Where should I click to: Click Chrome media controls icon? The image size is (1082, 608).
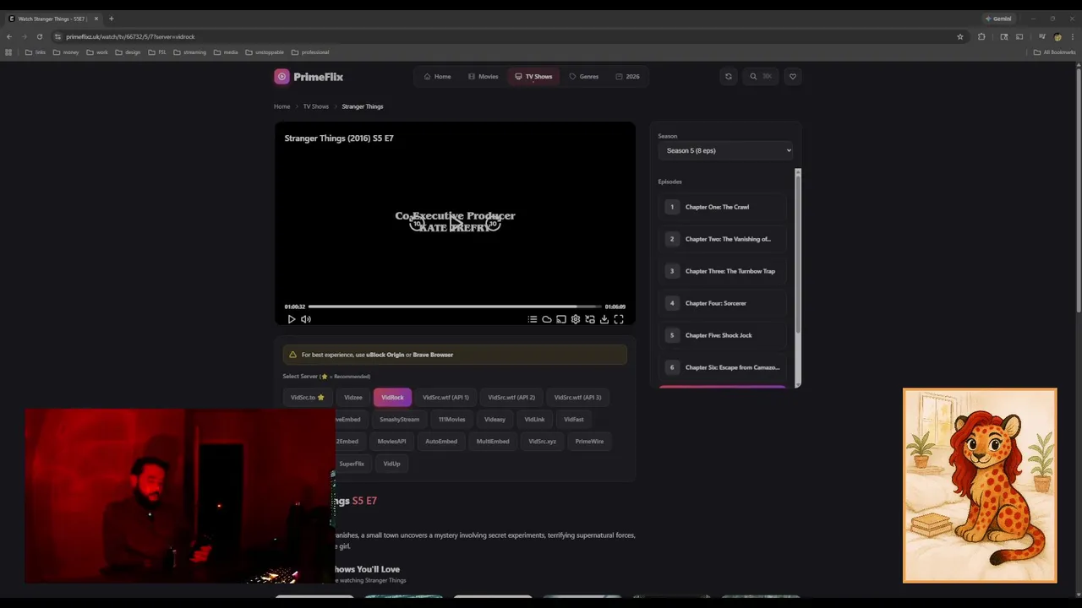click(1043, 36)
